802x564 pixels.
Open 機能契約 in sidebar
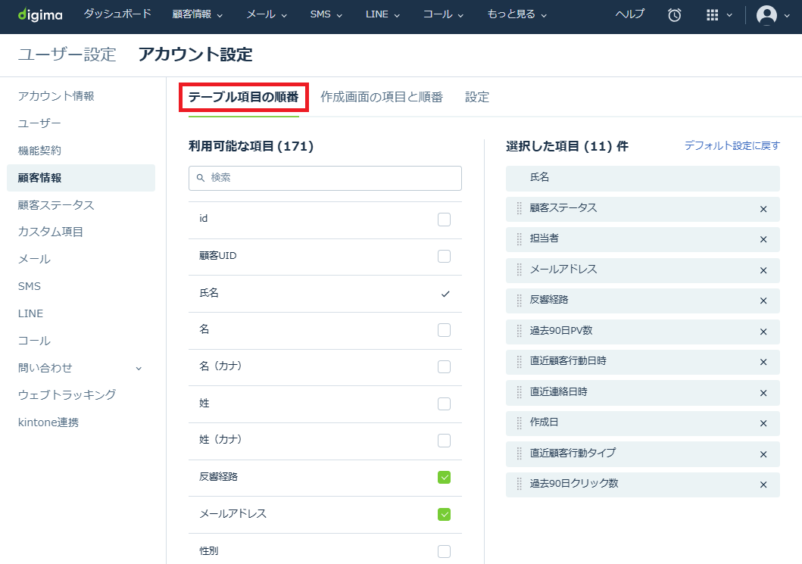[x=39, y=151]
